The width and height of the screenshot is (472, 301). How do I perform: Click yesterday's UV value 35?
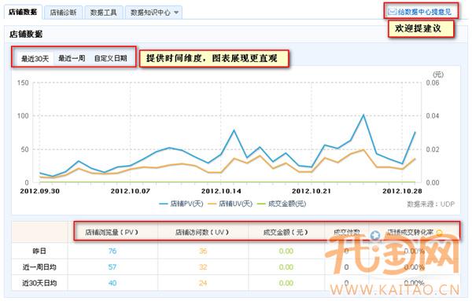click(203, 251)
